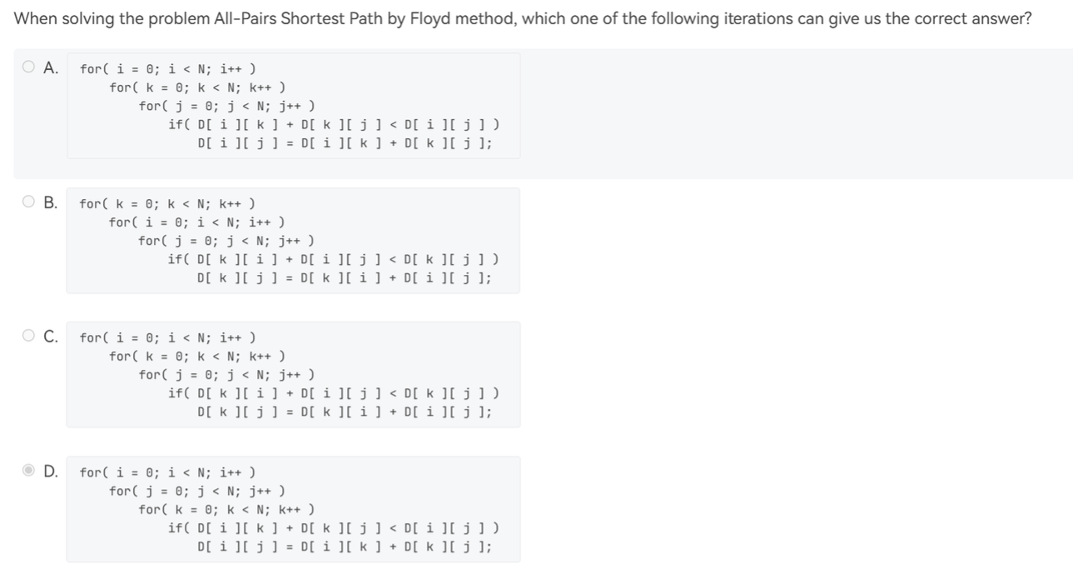The height and width of the screenshot is (564, 1073).
Task: Click the assignment line in option D code
Action: [344, 547]
